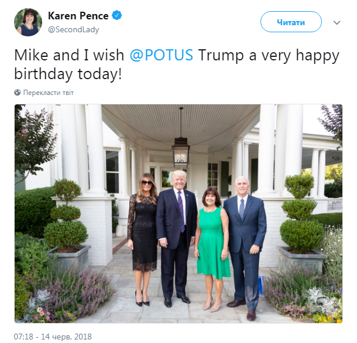Open Karen Pence's profile avatar
The width and height of the screenshot is (357, 343).
(x=28, y=22)
